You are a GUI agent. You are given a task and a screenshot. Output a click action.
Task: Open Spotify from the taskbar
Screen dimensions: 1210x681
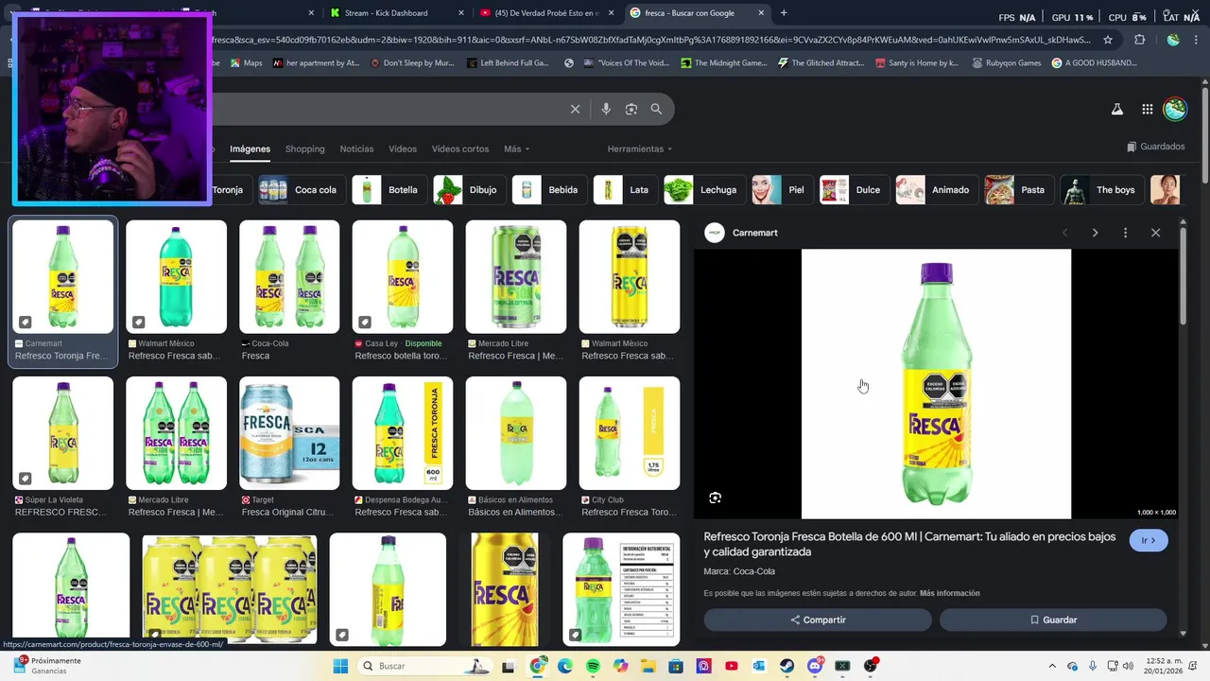[x=593, y=666]
